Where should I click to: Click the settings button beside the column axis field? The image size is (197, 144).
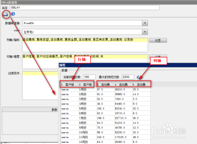(x=158, y=40)
